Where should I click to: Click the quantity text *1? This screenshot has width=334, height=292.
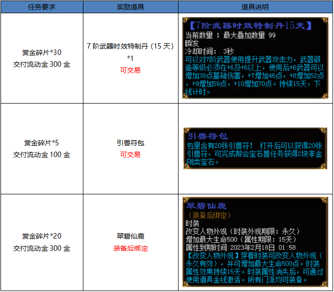point(130,58)
